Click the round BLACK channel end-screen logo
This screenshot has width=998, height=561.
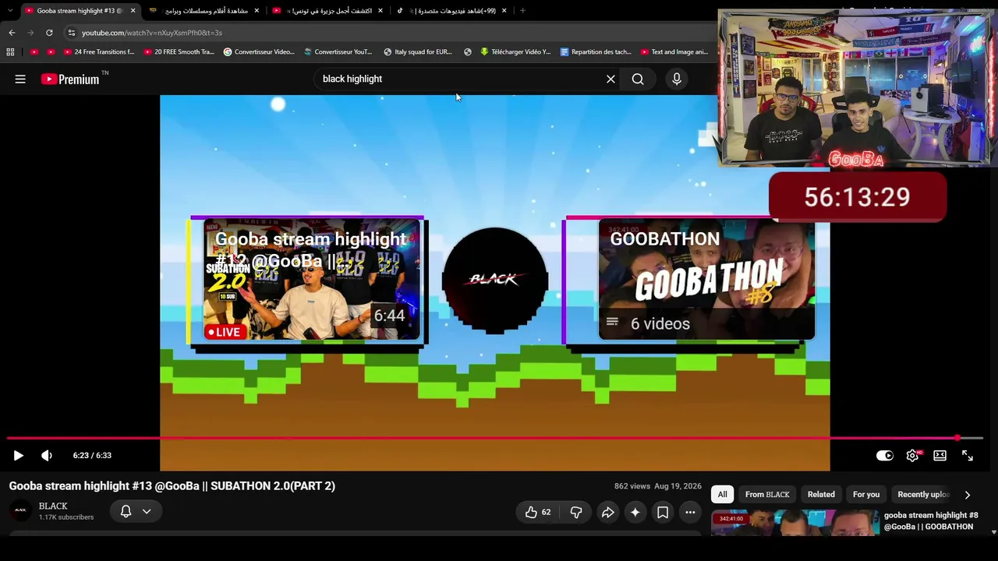pos(494,280)
